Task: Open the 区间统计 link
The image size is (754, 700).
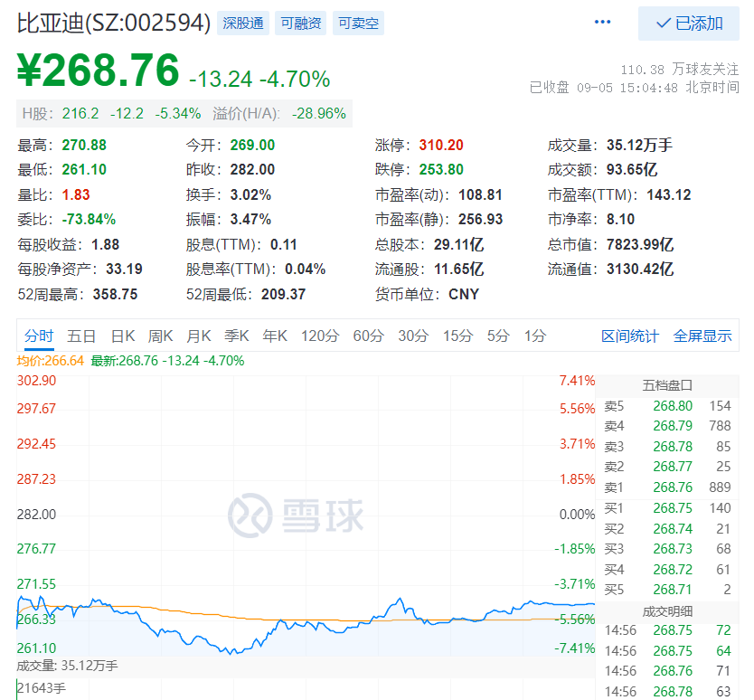Action: click(630, 336)
